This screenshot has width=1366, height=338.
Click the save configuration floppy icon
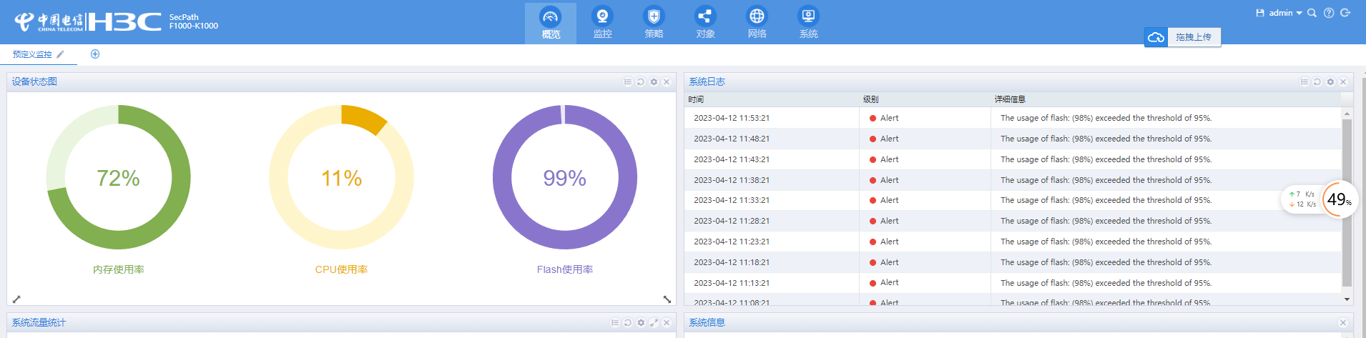pos(1260,13)
